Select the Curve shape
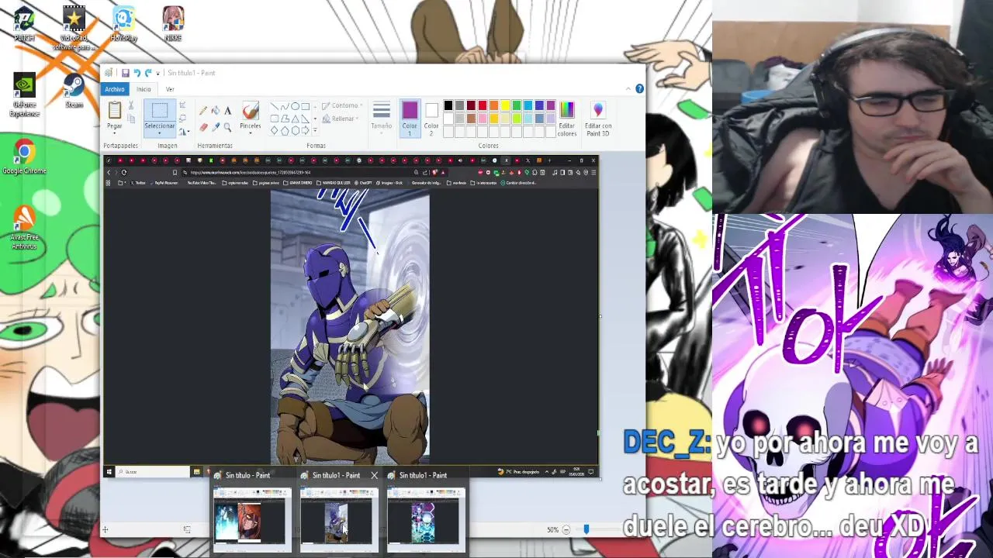This screenshot has height=558, width=993. 285,106
